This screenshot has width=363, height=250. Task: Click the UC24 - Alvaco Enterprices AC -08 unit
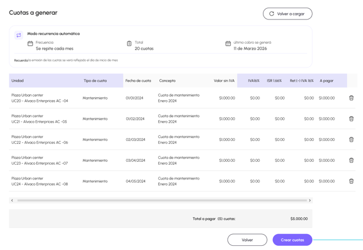tap(40, 184)
